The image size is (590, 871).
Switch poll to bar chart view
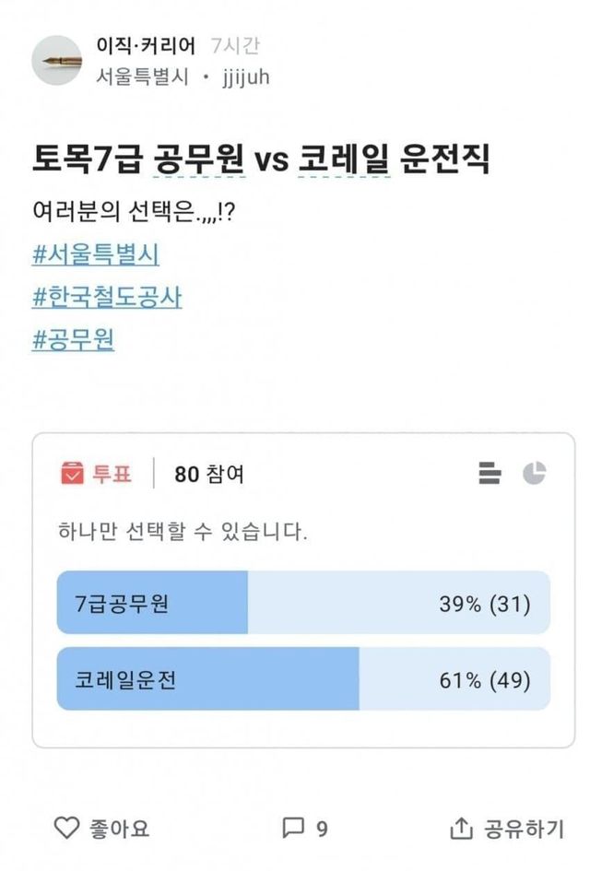[x=490, y=474]
